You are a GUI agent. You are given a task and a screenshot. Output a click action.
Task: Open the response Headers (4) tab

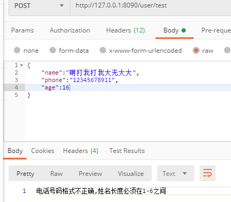(x=80, y=151)
